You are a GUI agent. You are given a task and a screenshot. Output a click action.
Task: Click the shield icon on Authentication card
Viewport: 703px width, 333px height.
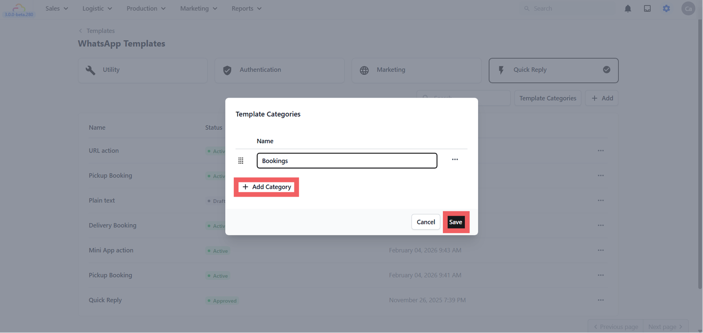(x=227, y=70)
